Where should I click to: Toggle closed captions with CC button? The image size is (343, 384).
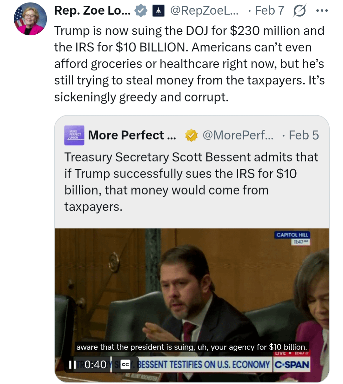pyautogui.click(x=125, y=365)
